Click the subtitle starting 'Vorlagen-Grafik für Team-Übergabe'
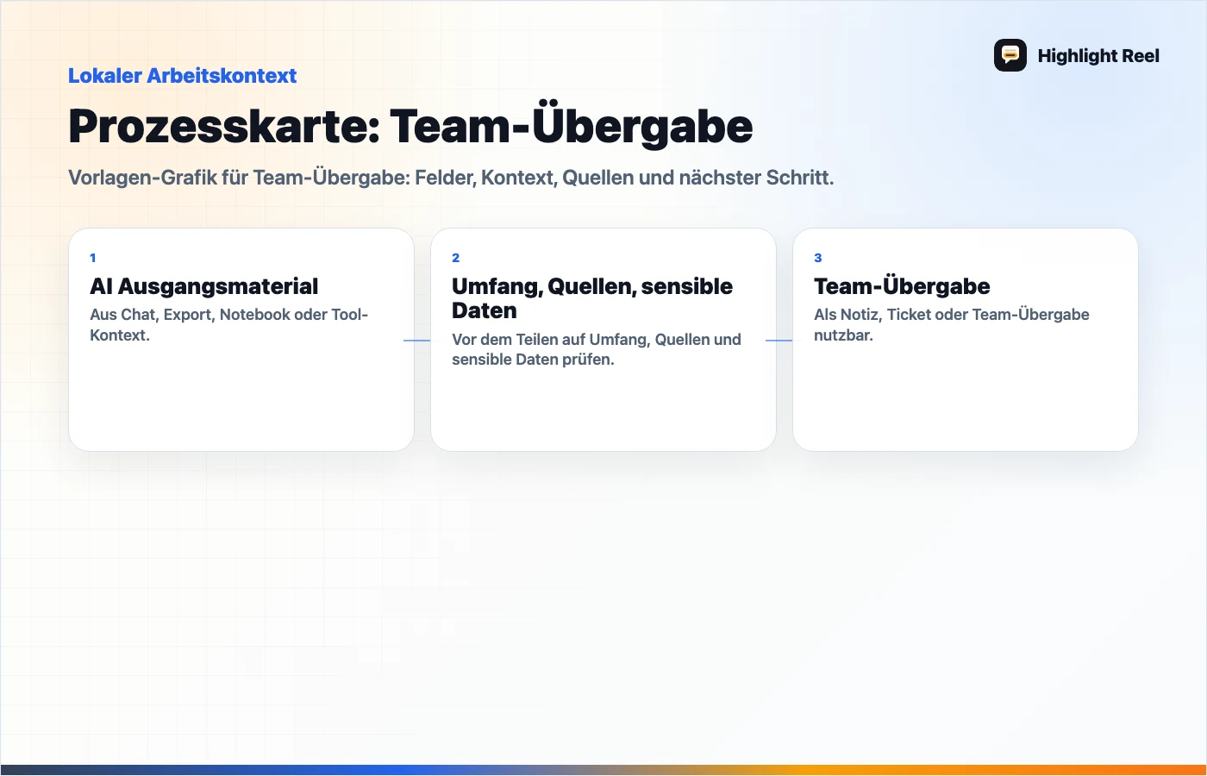This screenshot has height=776, width=1207. pos(451,178)
